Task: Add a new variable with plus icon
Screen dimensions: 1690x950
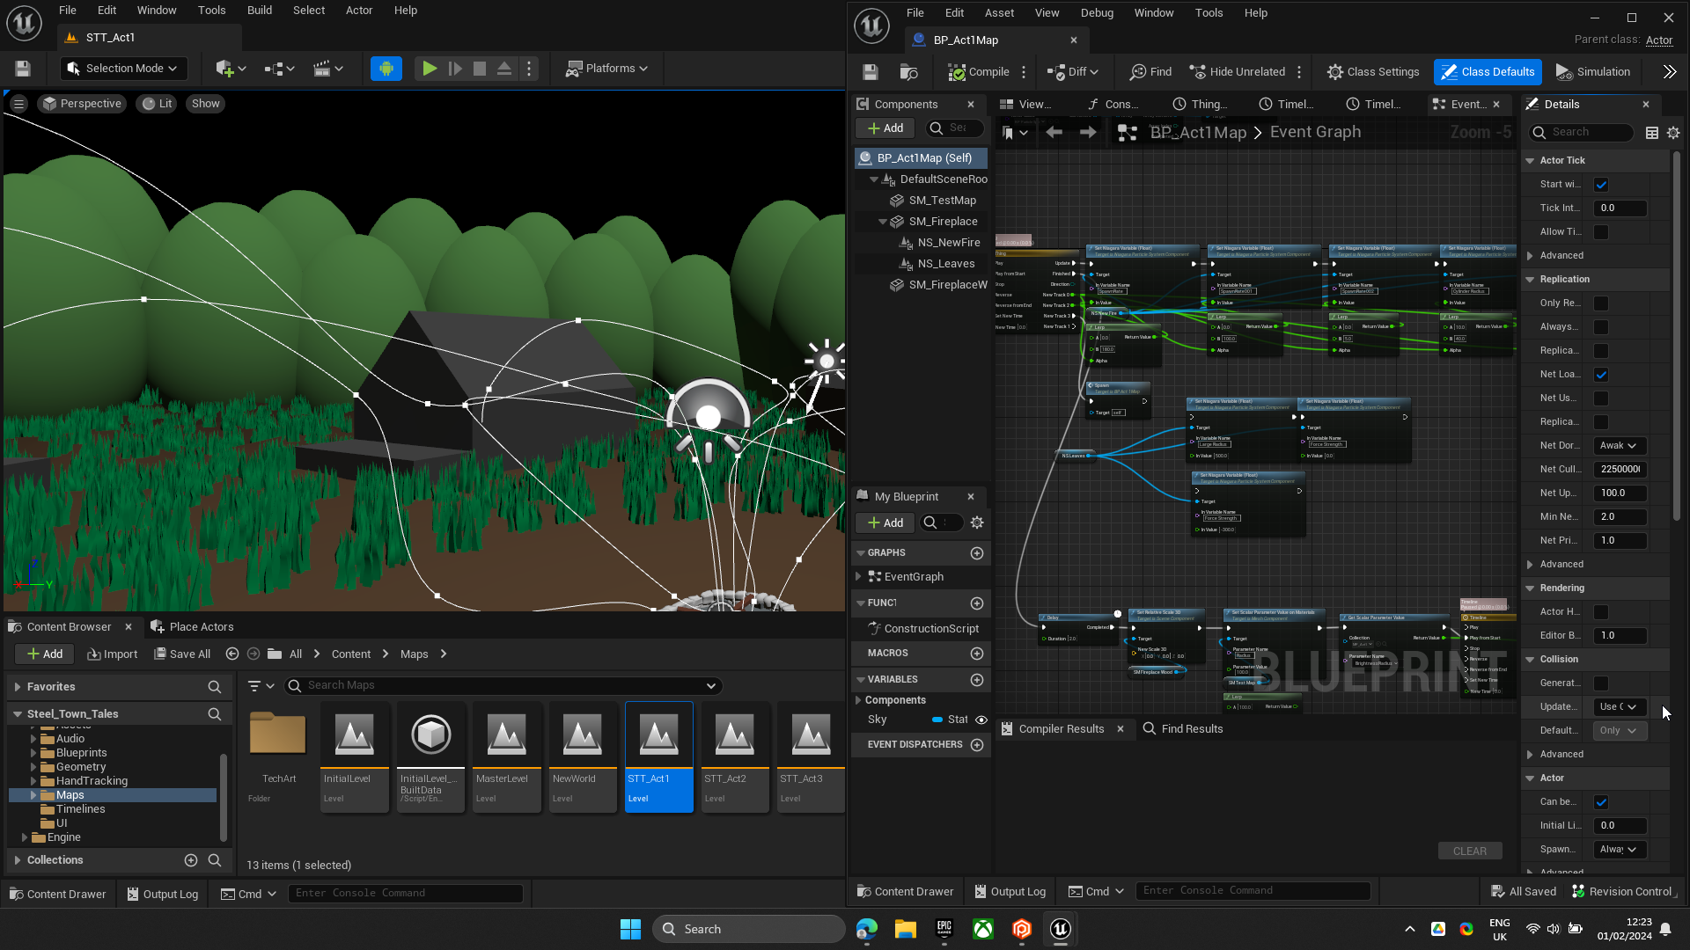Action: click(977, 680)
